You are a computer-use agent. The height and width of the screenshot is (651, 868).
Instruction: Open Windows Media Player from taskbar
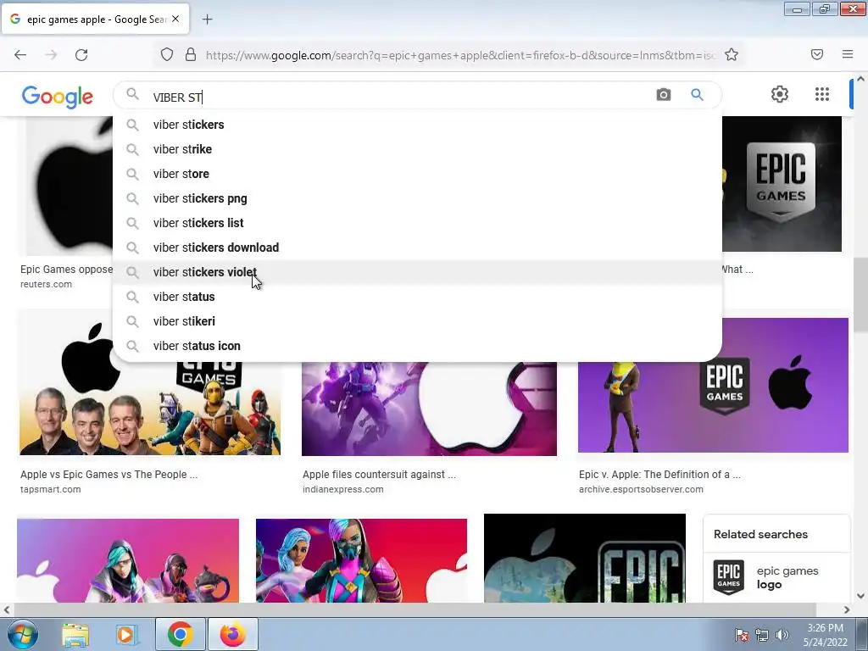click(127, 635)
